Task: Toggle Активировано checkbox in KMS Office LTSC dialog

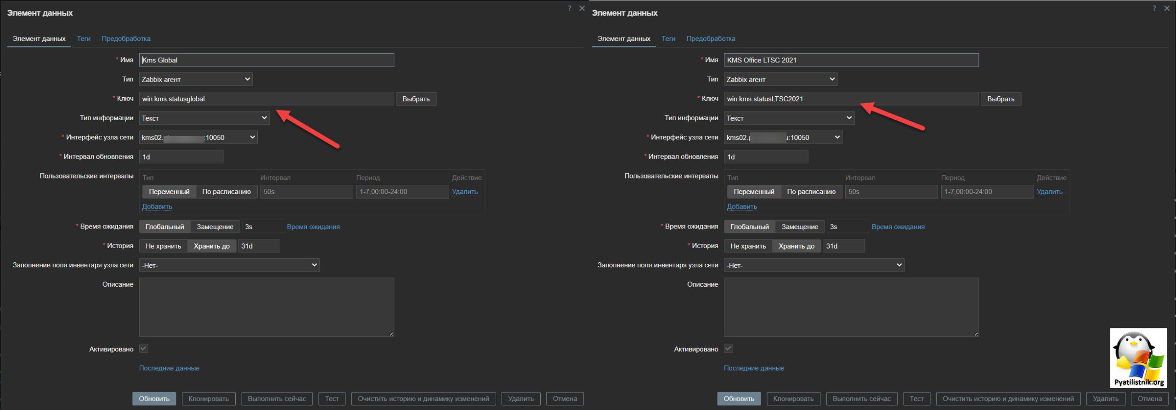Action: pyautogui.click(x=729, y=349)
